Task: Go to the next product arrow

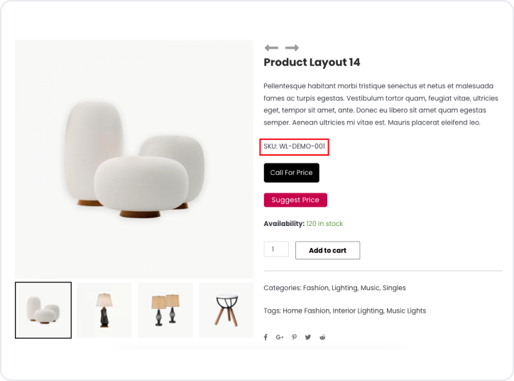Action: click(292, 48)
